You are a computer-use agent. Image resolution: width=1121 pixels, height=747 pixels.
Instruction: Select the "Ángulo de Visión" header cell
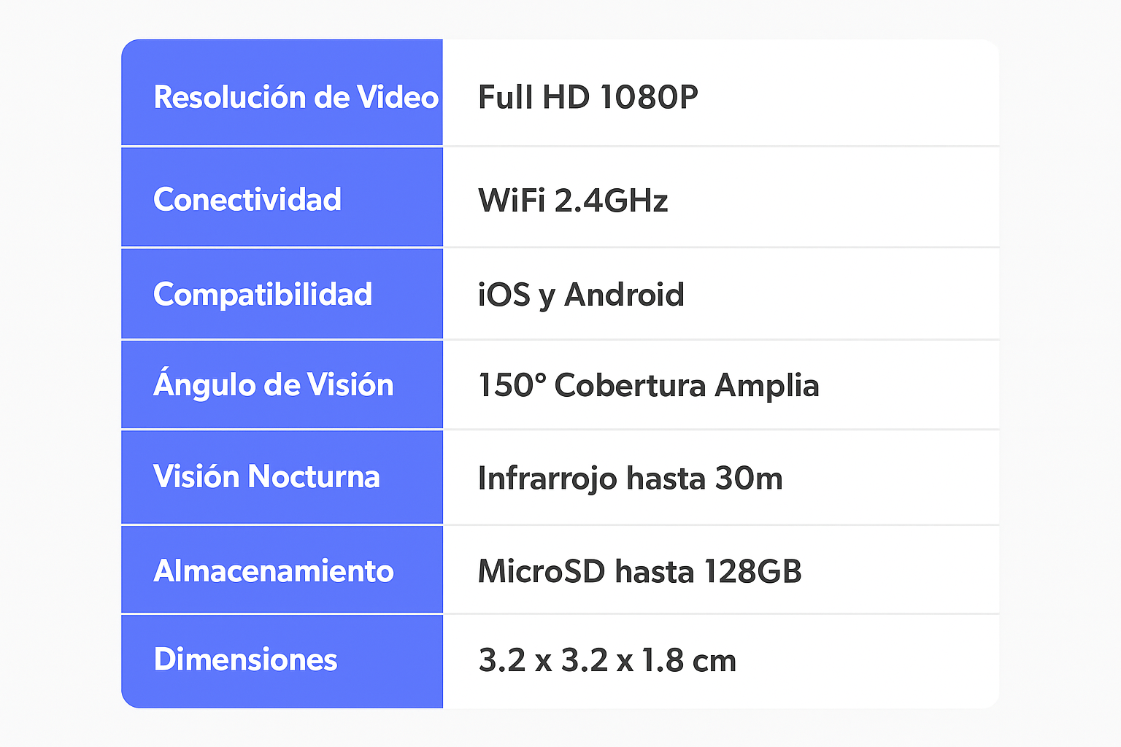pyautogui.click(x=274, y=384)
